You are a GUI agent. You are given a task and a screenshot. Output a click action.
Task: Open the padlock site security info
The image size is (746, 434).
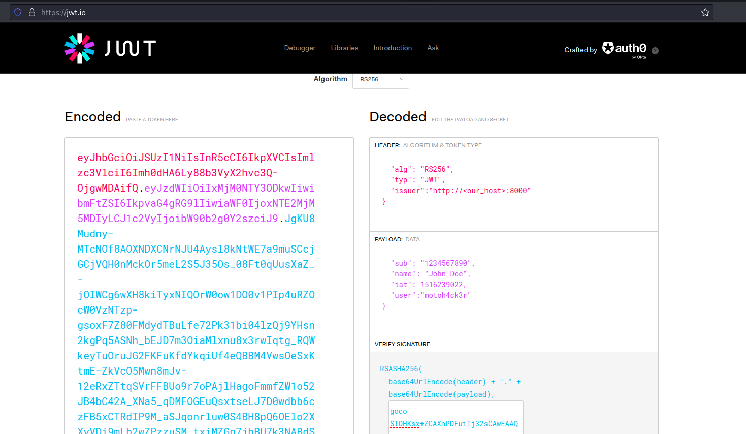(x=32, y=12)
